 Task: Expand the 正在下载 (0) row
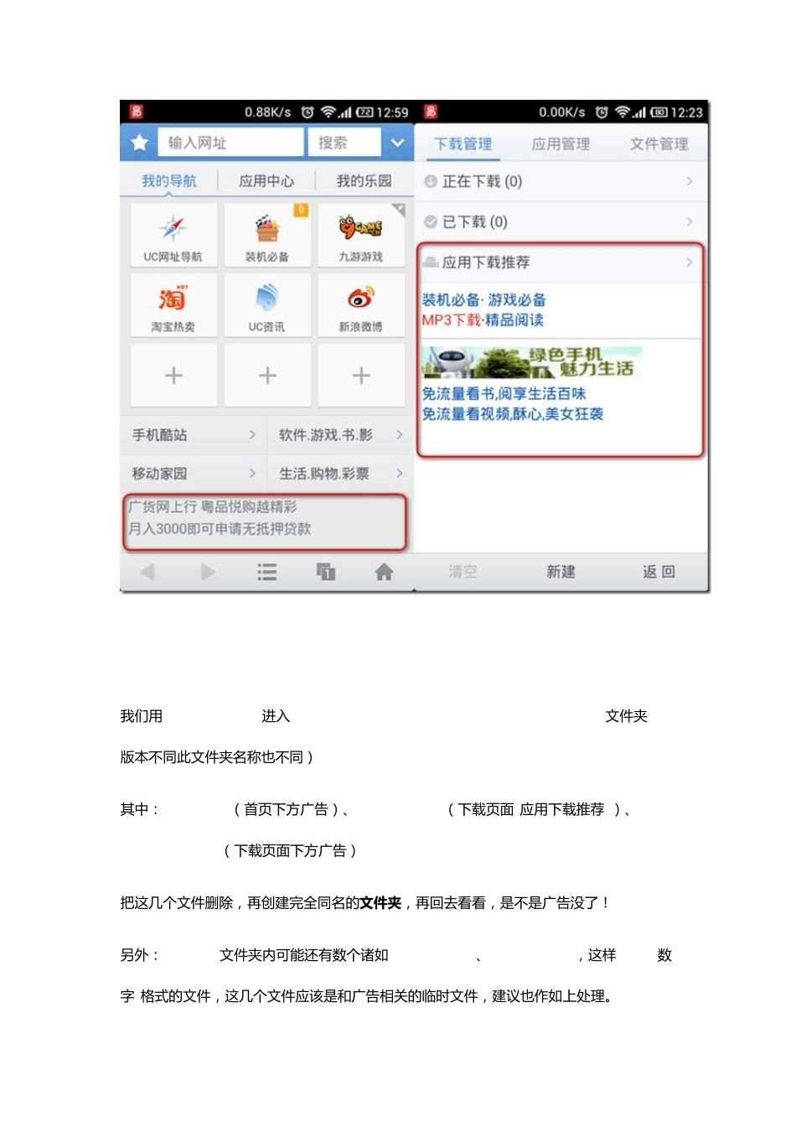[561, 181]
